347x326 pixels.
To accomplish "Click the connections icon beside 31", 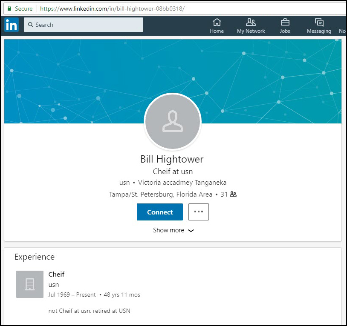I will 233,194.
